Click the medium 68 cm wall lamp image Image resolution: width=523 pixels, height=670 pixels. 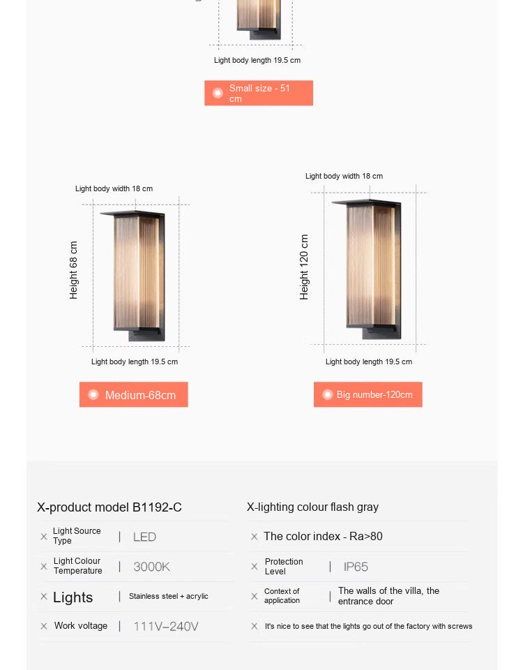(x=133, y=276)
